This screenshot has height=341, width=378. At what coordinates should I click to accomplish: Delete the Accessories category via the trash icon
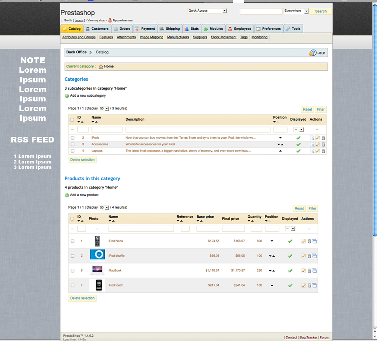[x=324, y=144]
